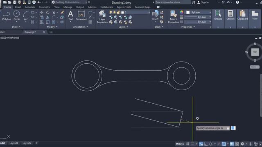Activate the Mirror tool
The width and height of the screenshot is (262, 147).
48,17
